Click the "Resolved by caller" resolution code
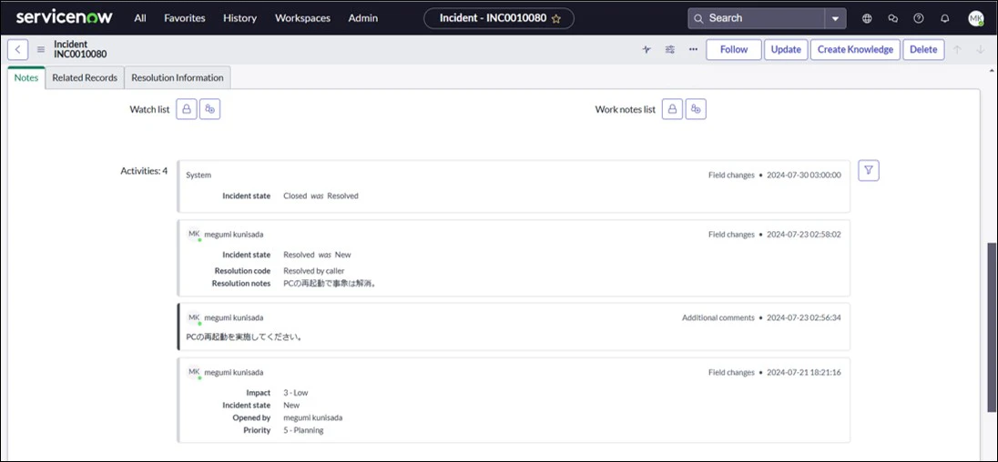998x462 pixels. pos(314,271)
